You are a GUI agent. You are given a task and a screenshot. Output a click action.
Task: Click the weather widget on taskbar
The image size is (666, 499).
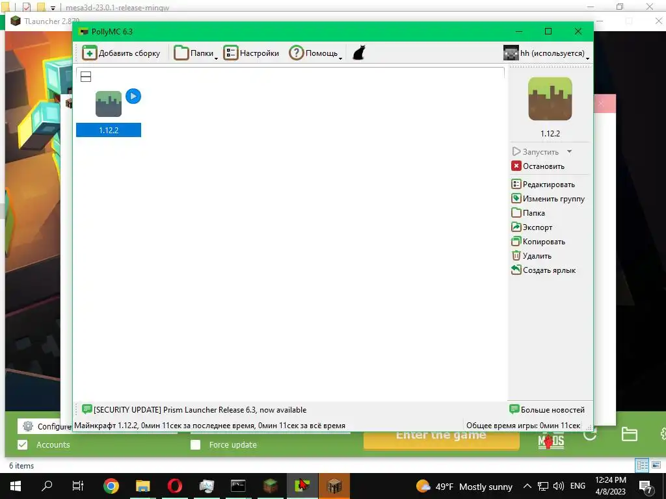coord(464,486)
